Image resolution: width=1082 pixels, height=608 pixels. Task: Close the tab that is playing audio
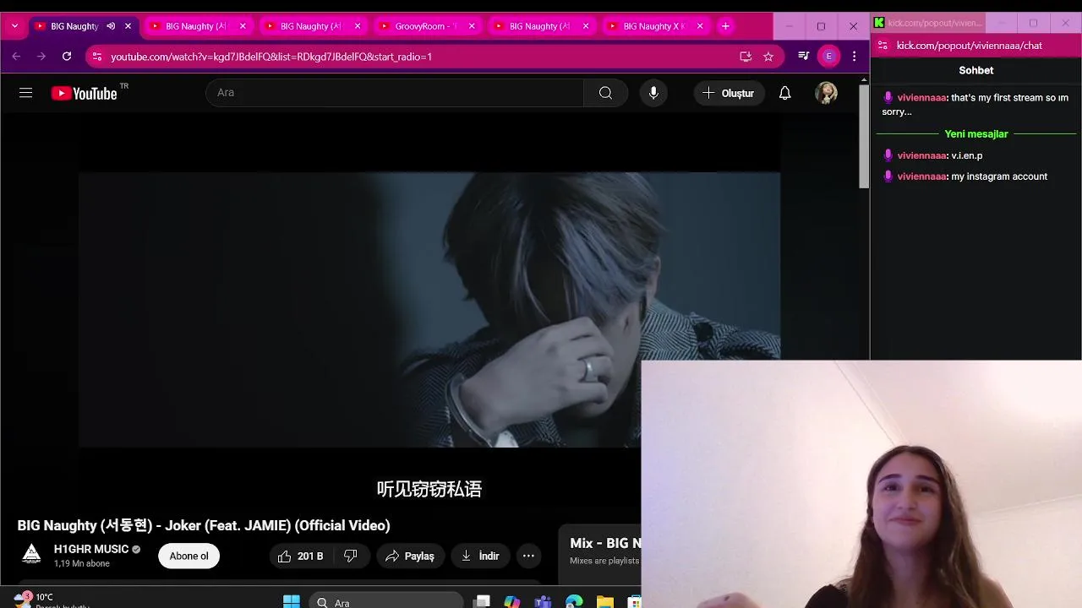point(128,26)
